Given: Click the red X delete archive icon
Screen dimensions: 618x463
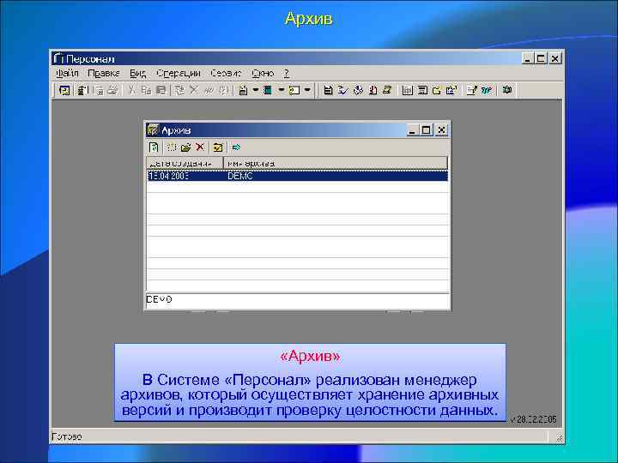Looking at the screenshot, I should (x=200, y=147).
